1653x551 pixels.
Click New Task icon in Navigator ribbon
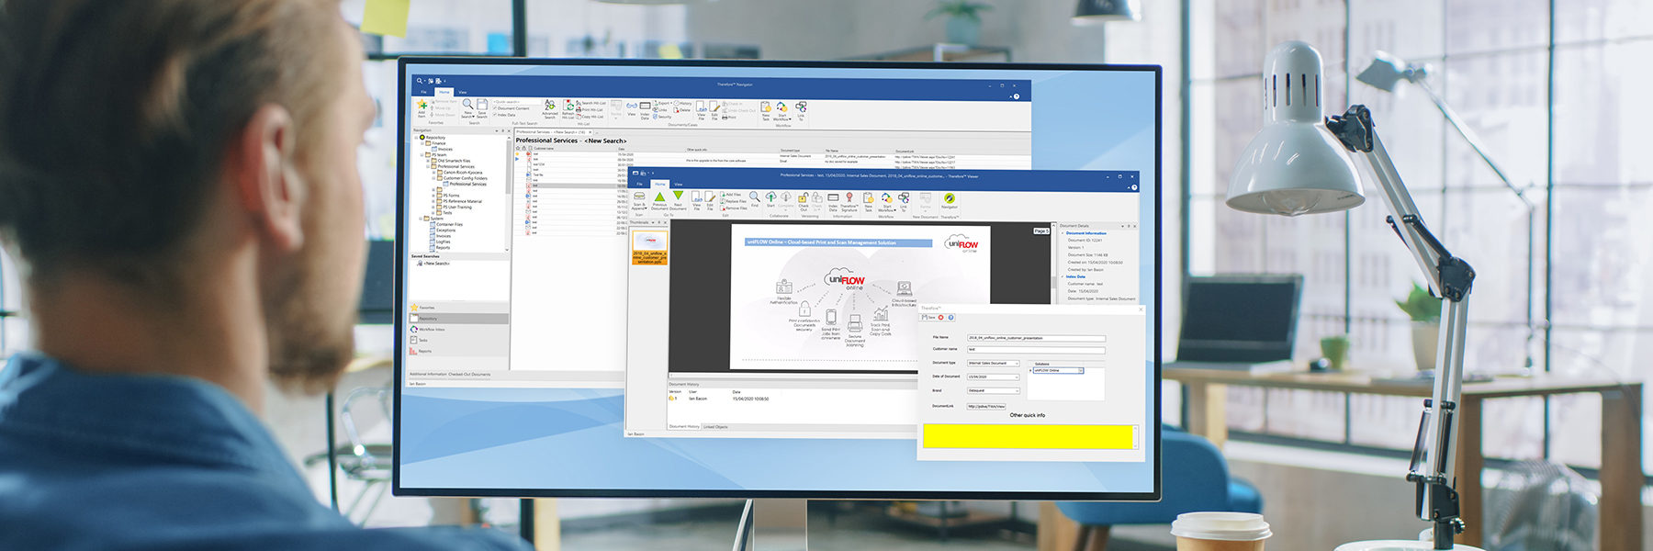click(766, 107)
